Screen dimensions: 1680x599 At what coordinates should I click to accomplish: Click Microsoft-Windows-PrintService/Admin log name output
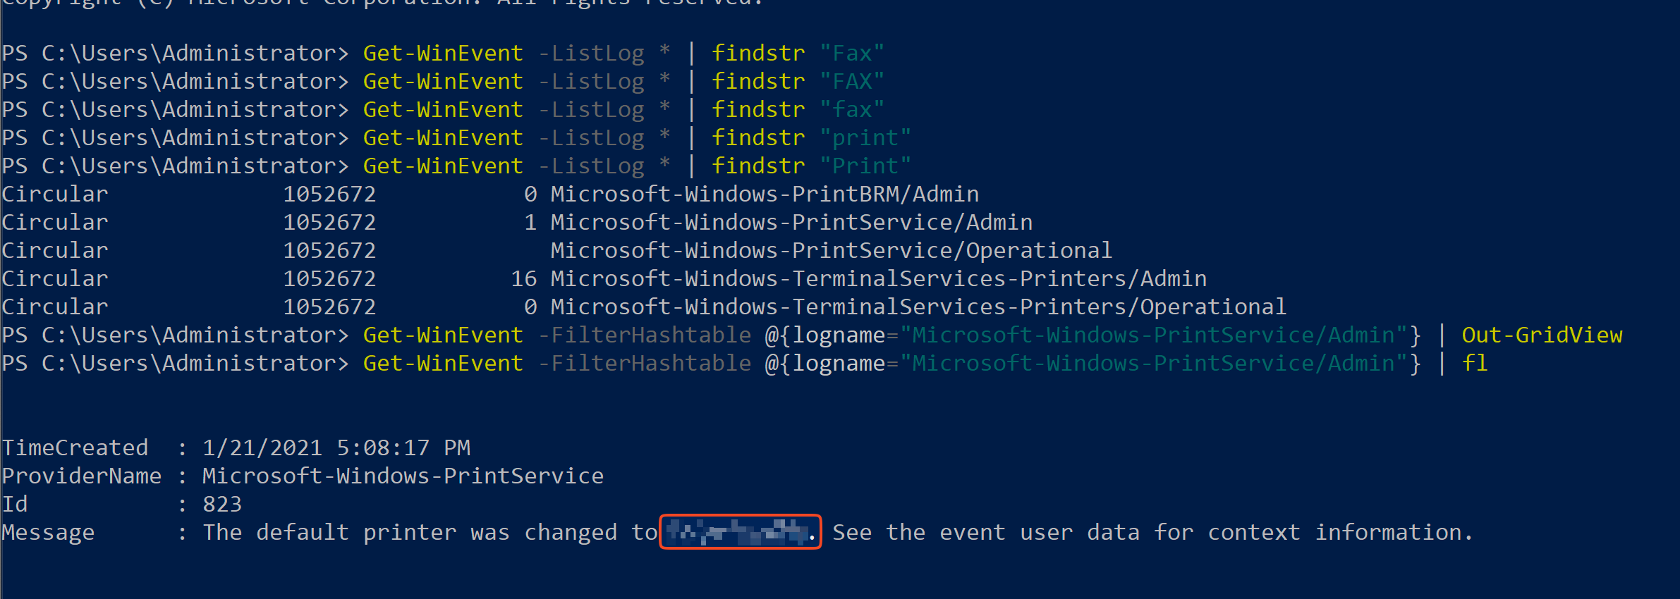tap(791, 223)
